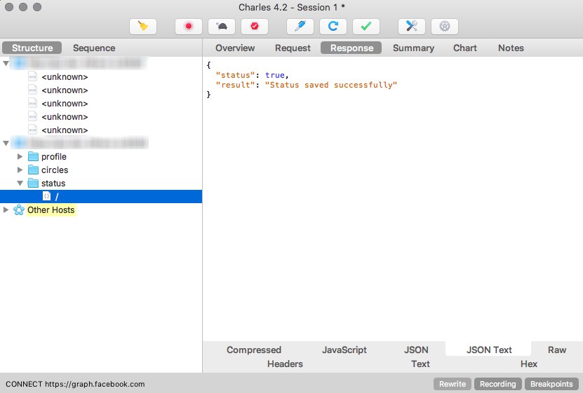583x393 pixels.
Task: Click the CONNECT graph.facebook.com status text
Action: (x=75, y=384)
